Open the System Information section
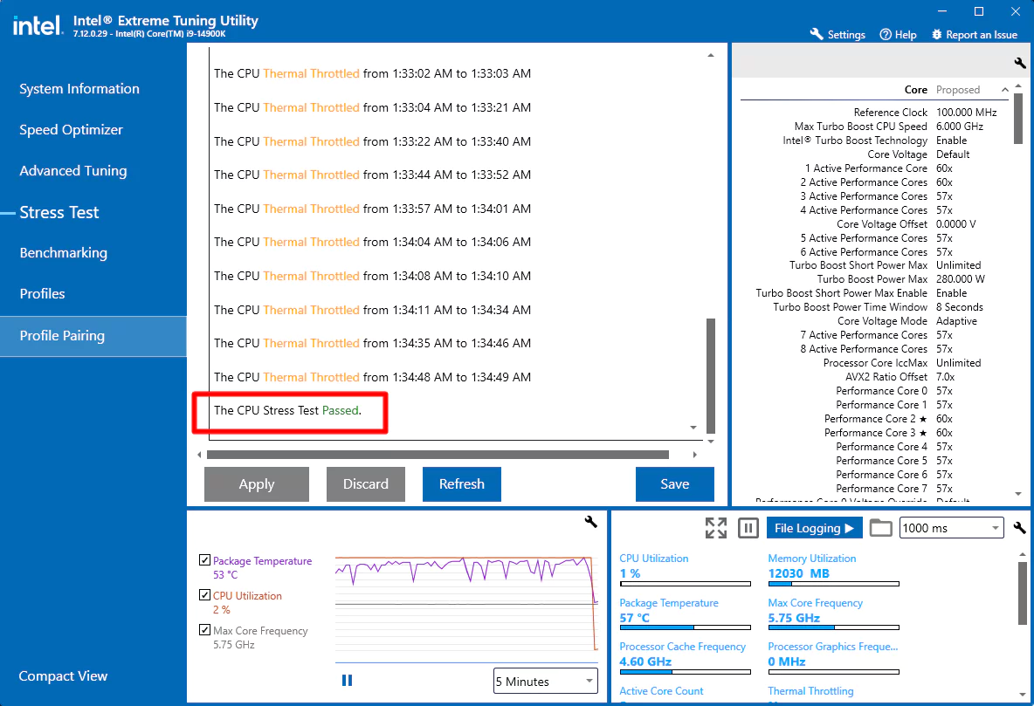 [79, 89]
